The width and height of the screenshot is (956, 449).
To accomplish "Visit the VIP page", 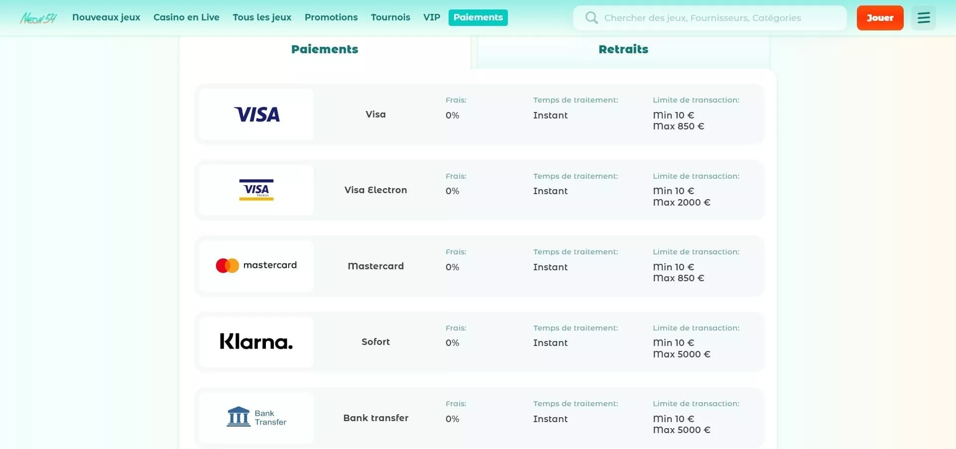I will [432, 17].
